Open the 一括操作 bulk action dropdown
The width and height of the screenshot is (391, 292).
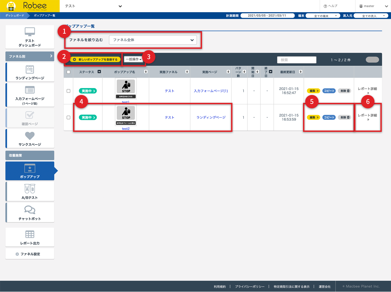pos(133,59)
